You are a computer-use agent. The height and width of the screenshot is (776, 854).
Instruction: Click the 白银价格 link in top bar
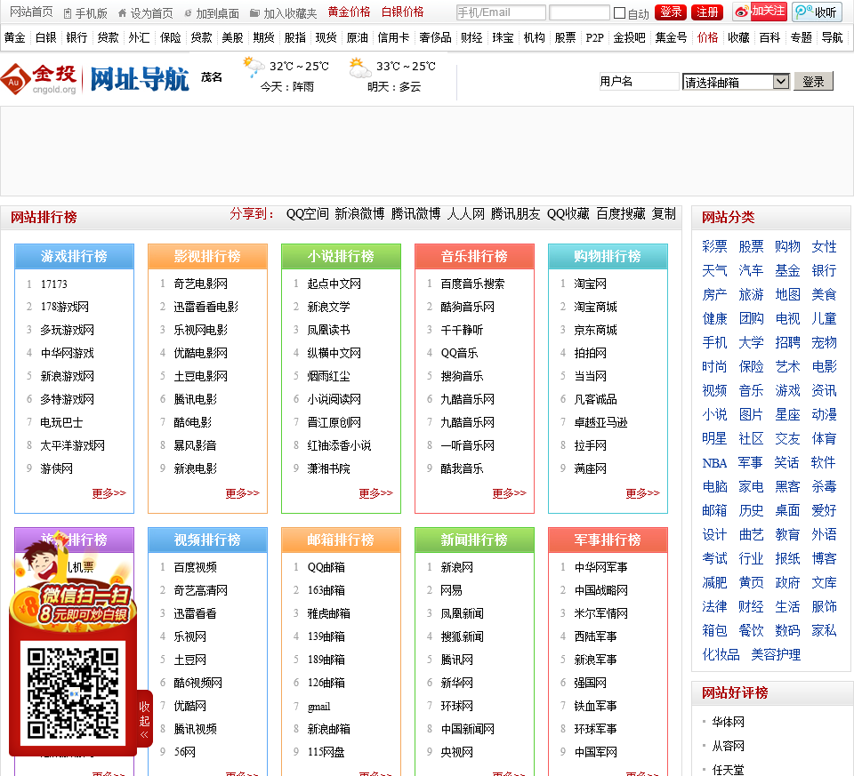point(402,12)
